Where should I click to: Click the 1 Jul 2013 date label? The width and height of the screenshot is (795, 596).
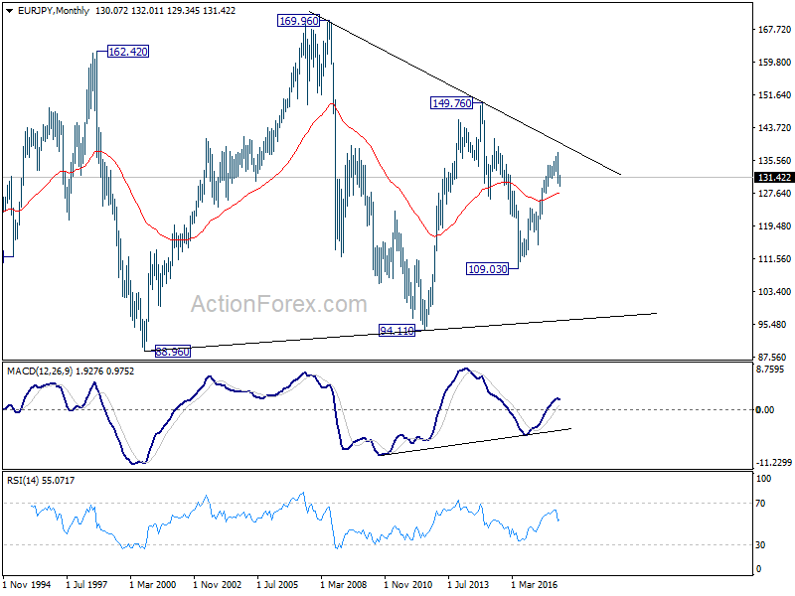click(468, 584)
